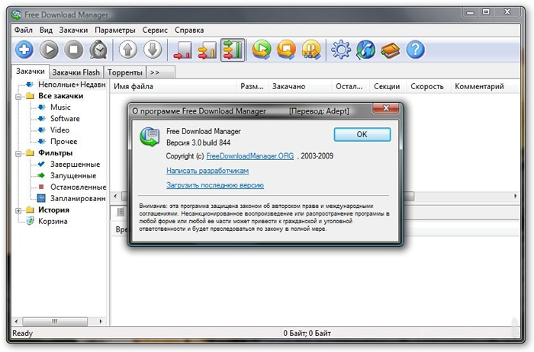Open settings via the gear icon
The height and width of the screenshot is (352, 534).
pos(341,50)
